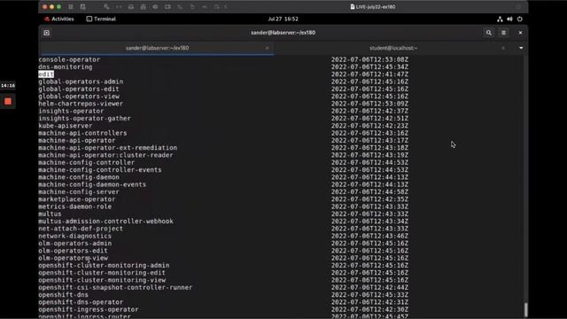This screenshot has width=567, height=319.
Task: Click 'metrics-daemon-role' entry
Action: pos(74,206)
